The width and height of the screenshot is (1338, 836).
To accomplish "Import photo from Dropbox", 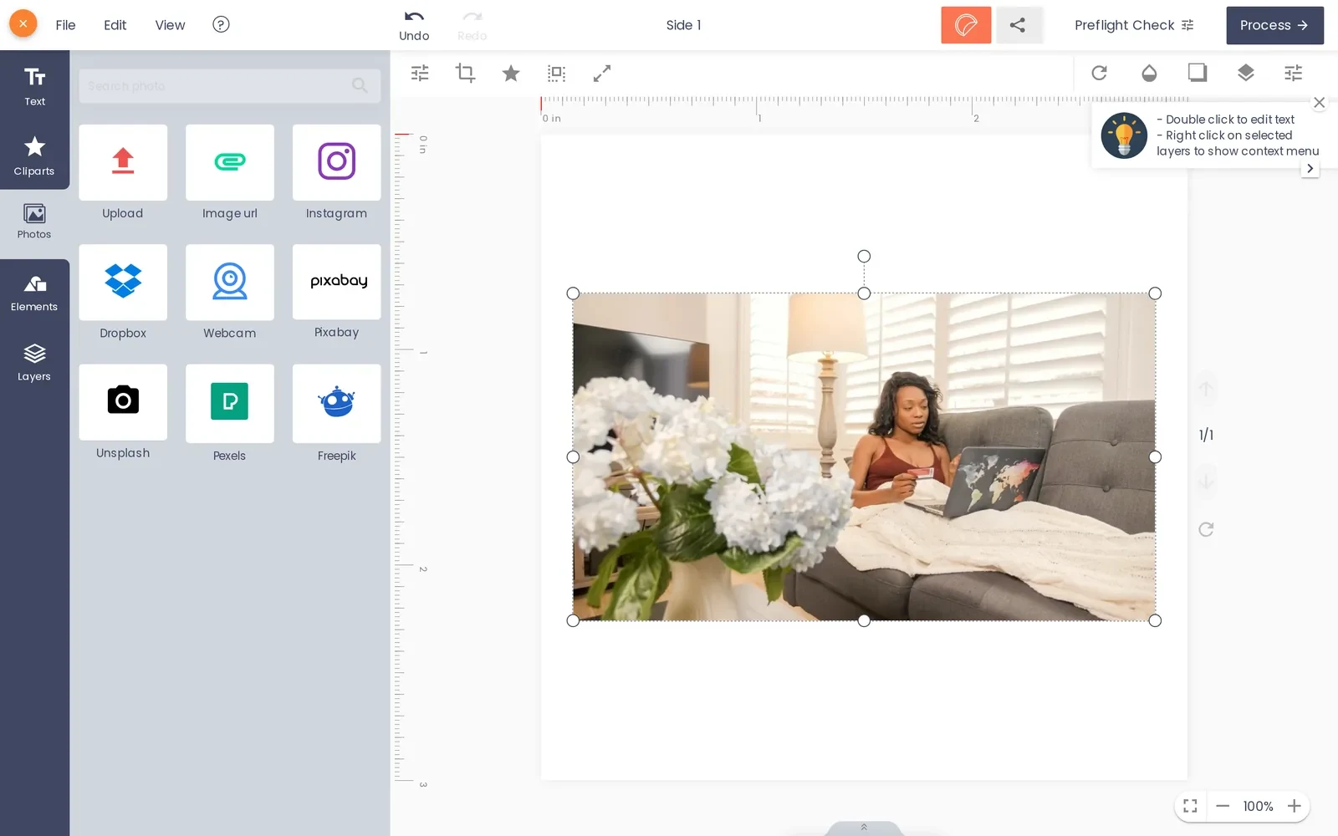I will (123, 282).
